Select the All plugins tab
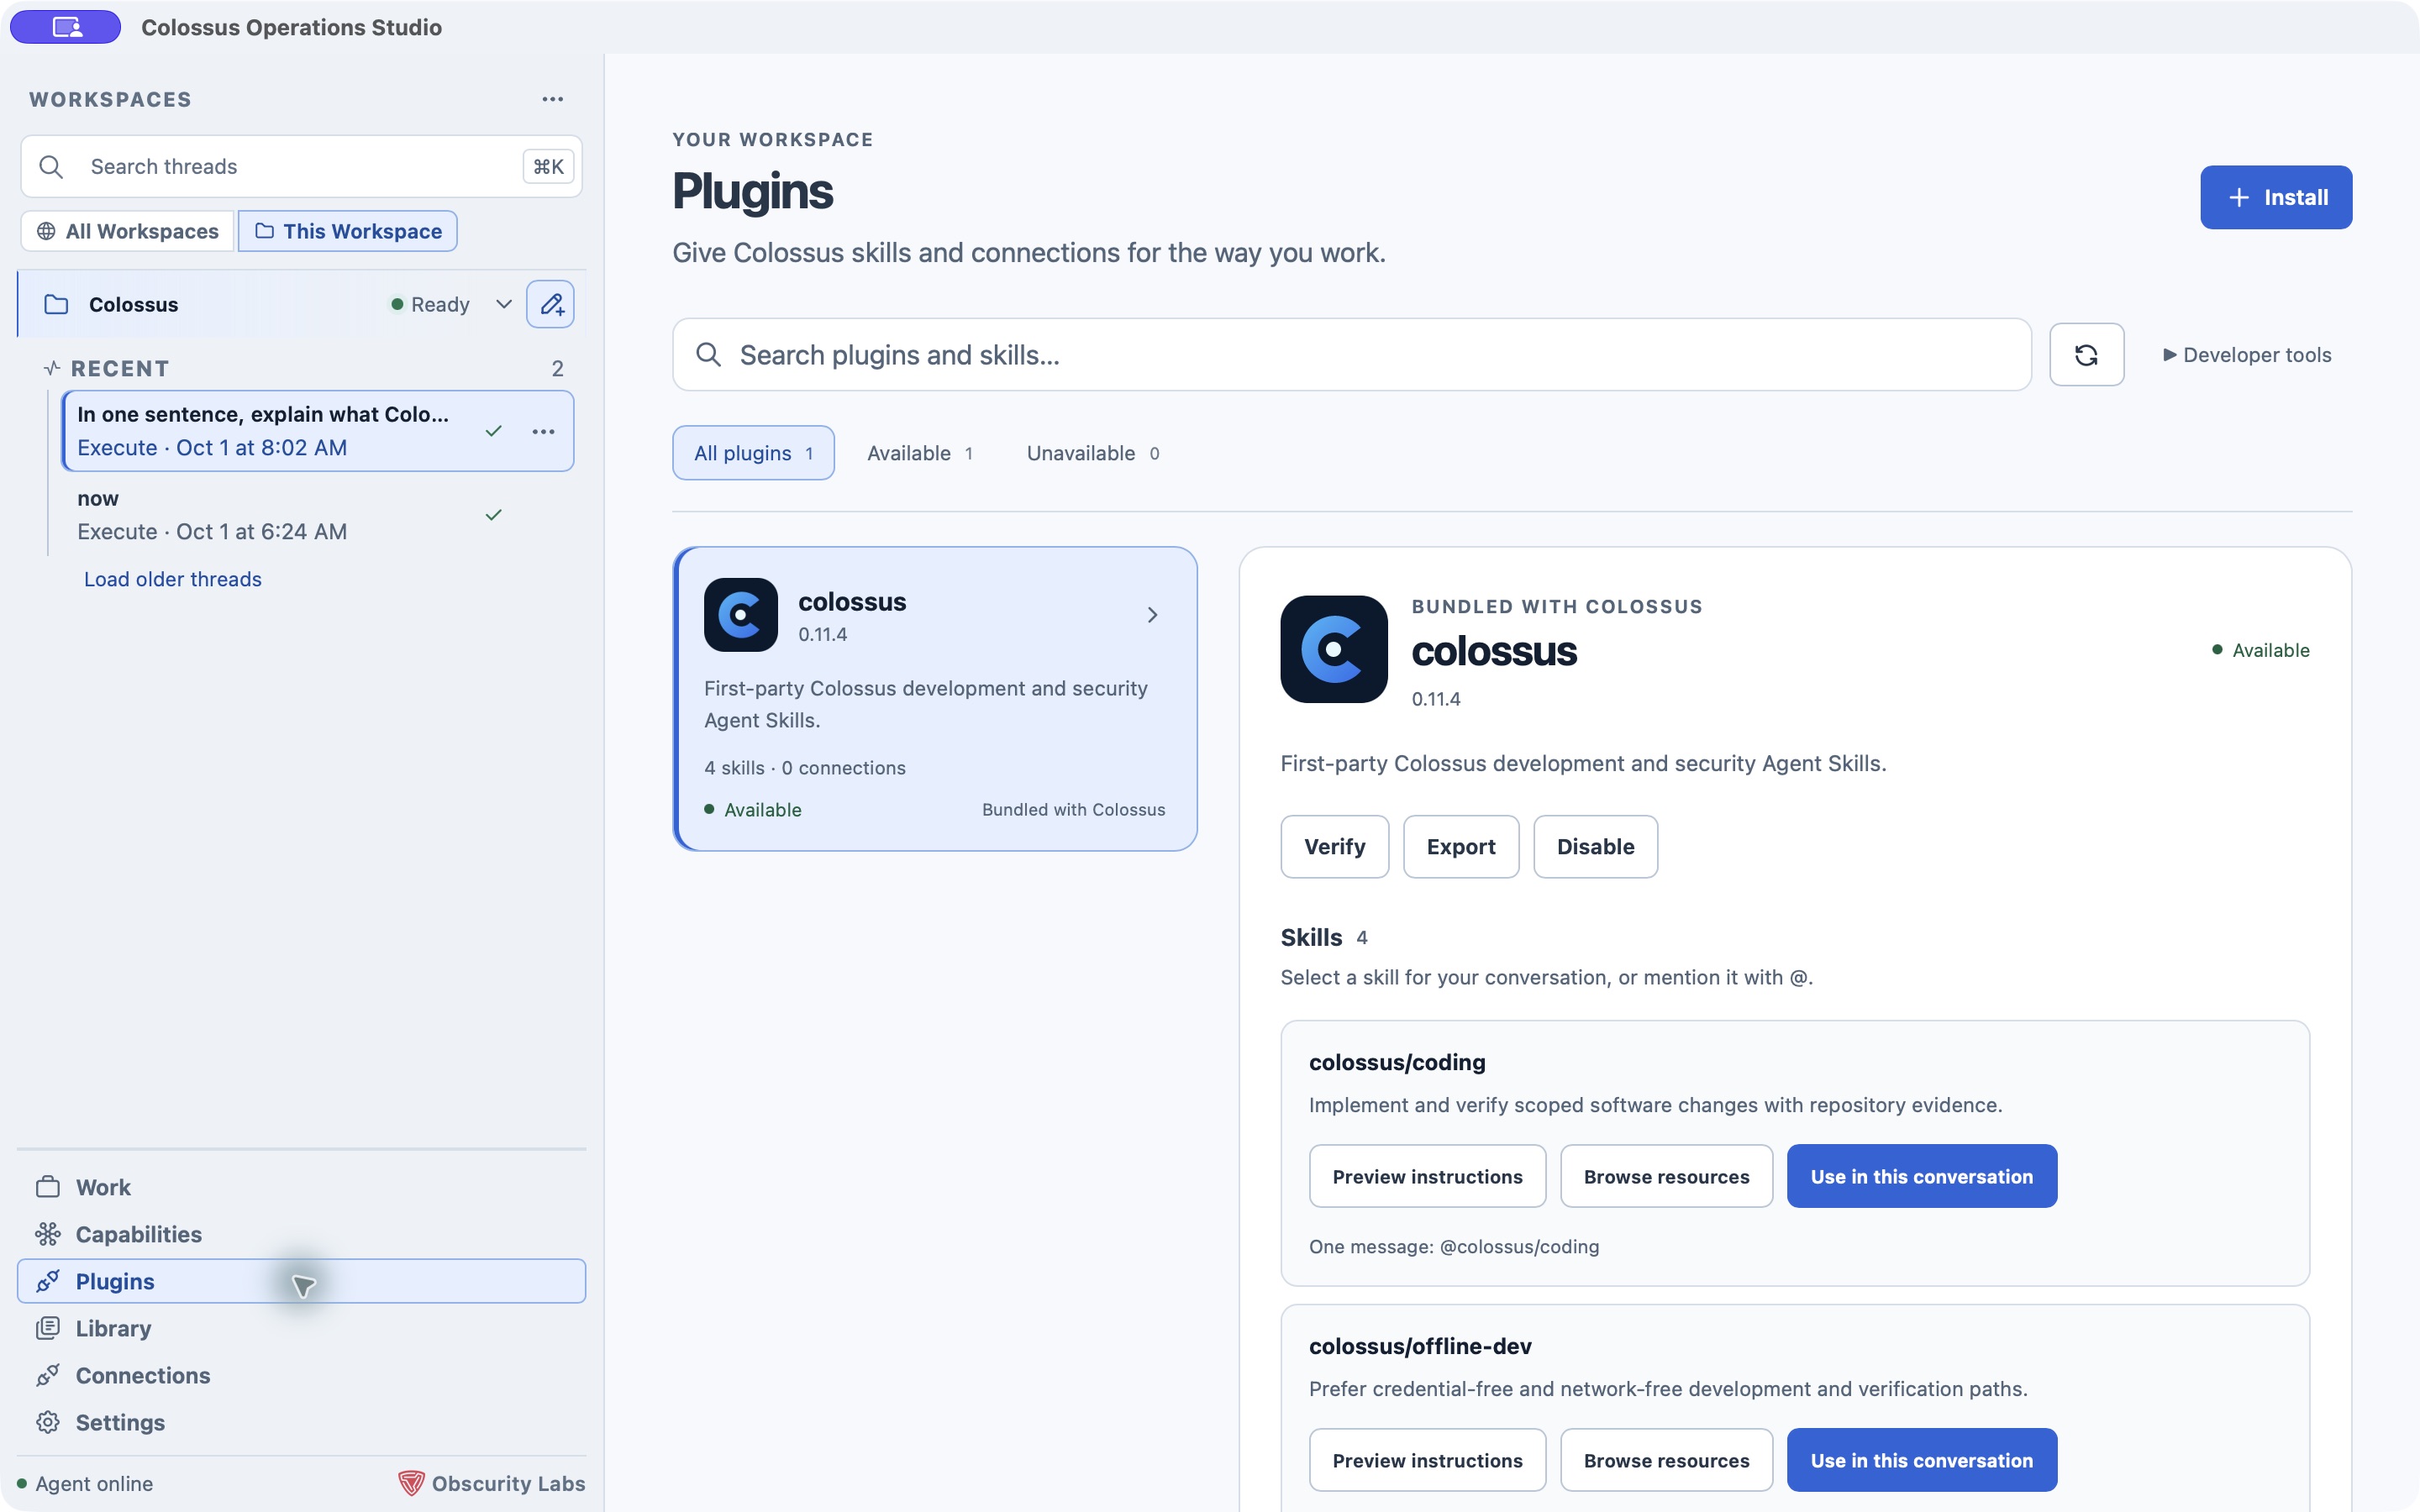The height and width of the screenshot is (1512, 2420). [x=753, y=453]
